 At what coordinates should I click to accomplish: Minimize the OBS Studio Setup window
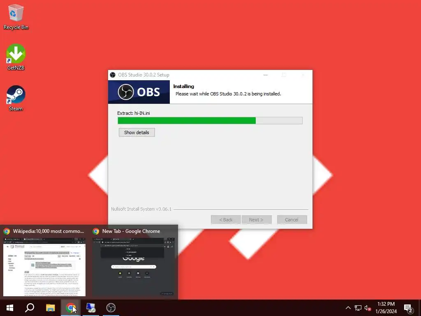(x=266, y=75)
